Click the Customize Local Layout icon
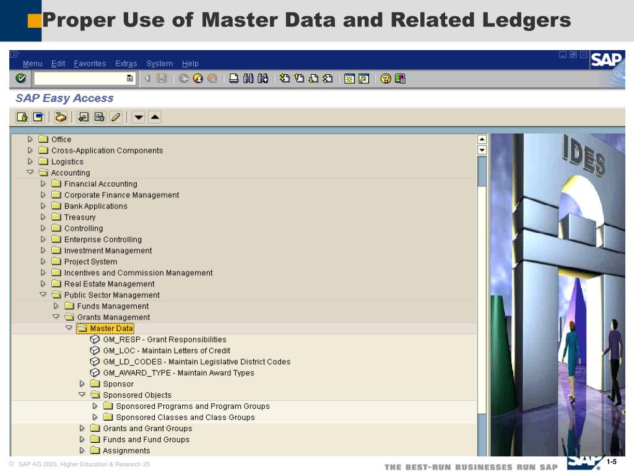The image size is (634, 475). click(x=400, y=79)
